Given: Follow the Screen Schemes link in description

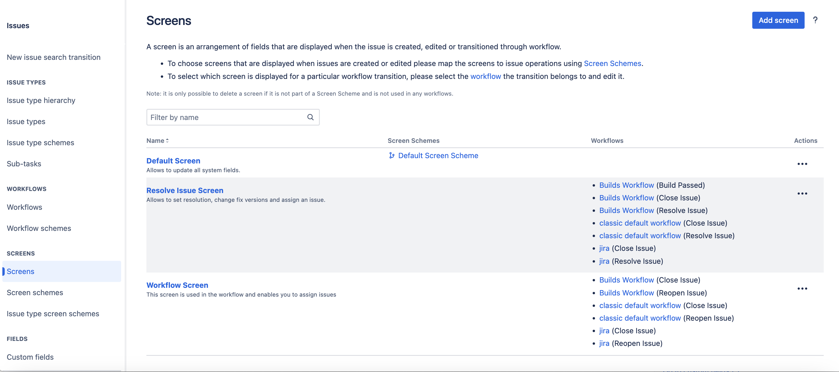Looking at the screenshot, I should click(x=612, y=63).
